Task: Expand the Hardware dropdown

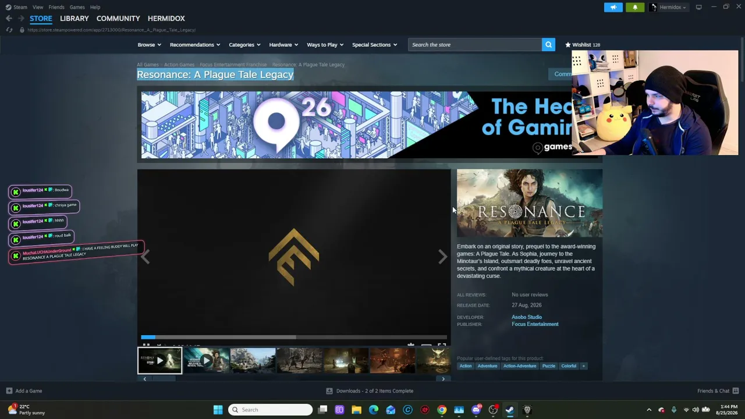Action: coord(283,45)
